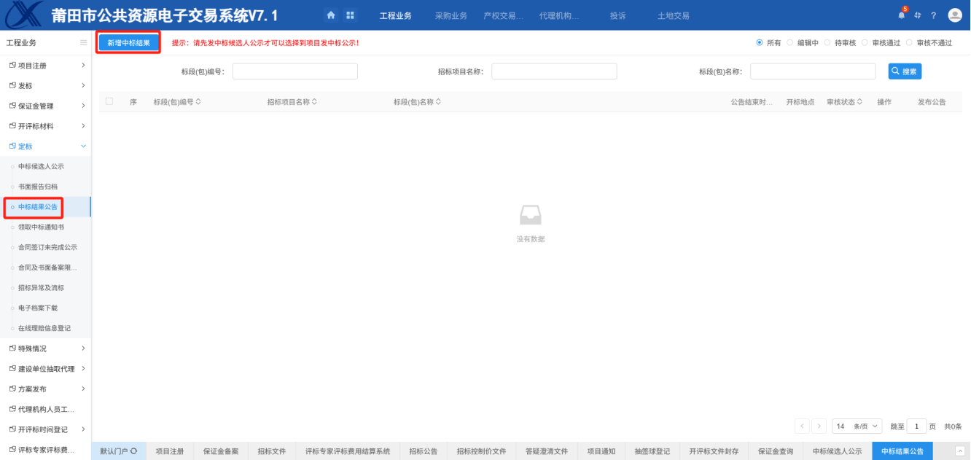
Task: Click the help question mark icon
Action: click(933, 15)
